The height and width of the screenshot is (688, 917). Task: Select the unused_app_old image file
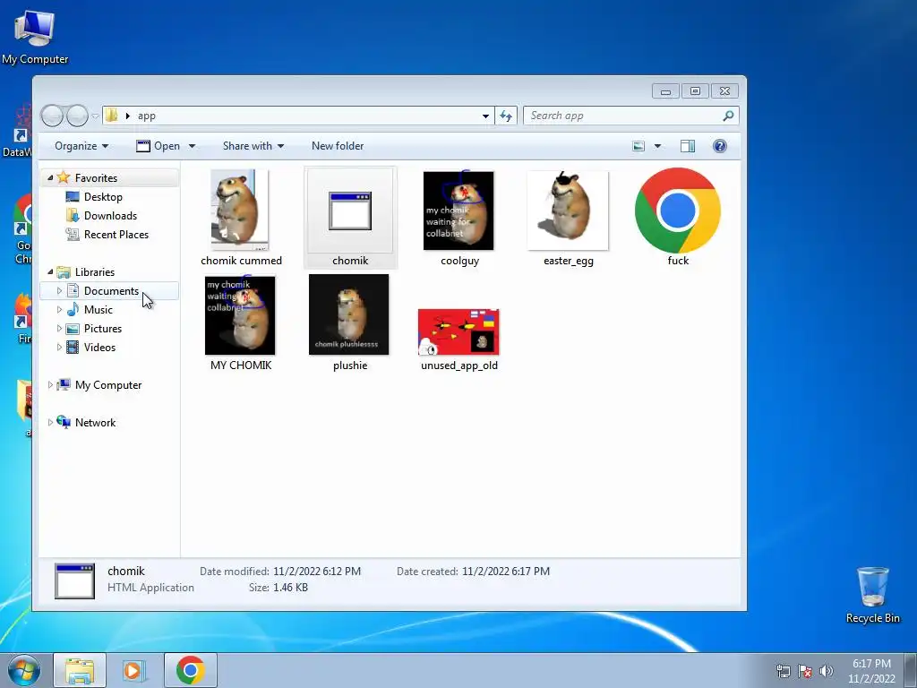pos(459,340)
